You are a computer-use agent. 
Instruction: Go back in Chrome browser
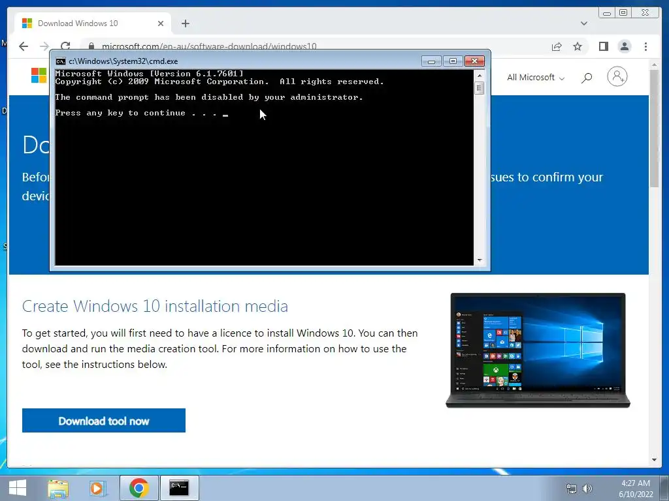tap(24, 46)
